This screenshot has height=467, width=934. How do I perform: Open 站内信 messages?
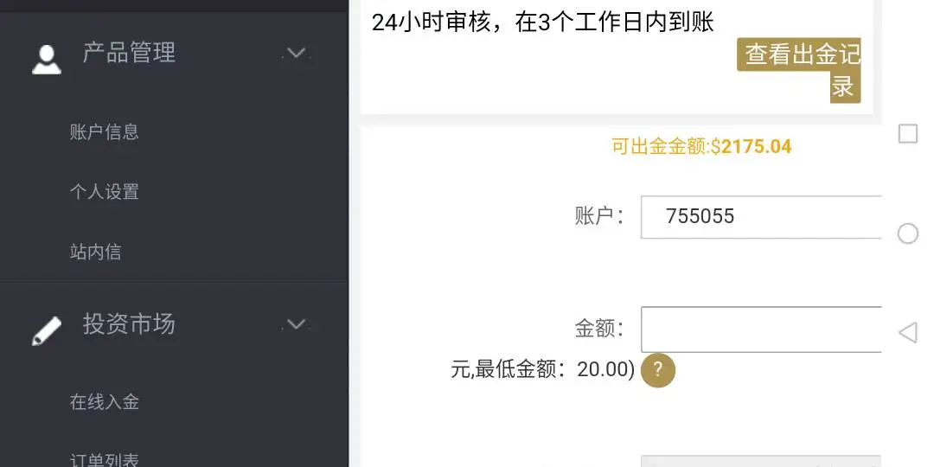tap(95, 253)
